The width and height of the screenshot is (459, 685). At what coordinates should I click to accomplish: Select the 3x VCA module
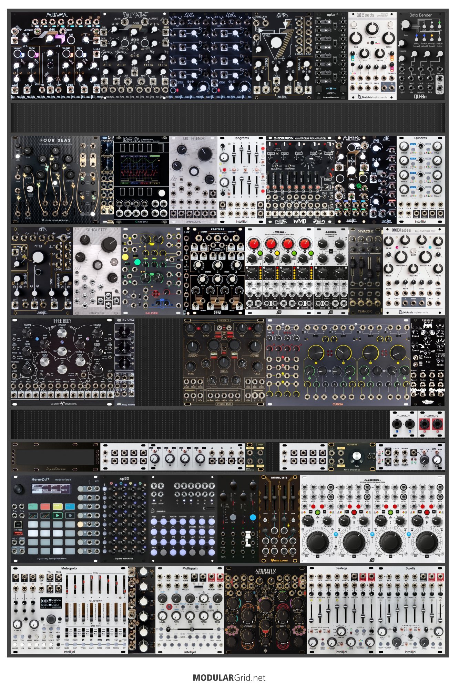click(x=124, y=362)
